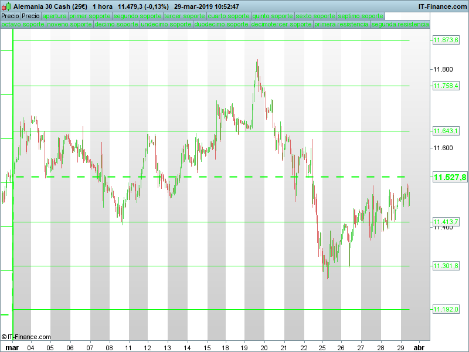
Task: Select the 'duodecimo soporte' indicator label
Action: click(221, 25)
